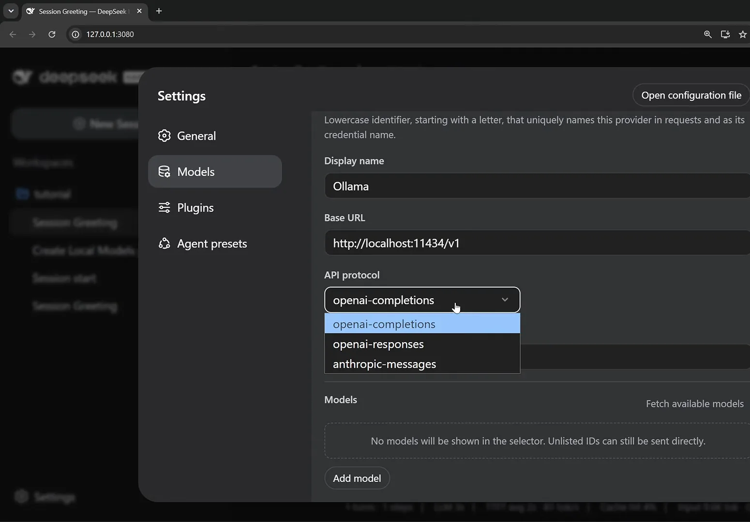Screen dimensions: 750x522
Task: Click the General gear icon
Action: (165, 136)
